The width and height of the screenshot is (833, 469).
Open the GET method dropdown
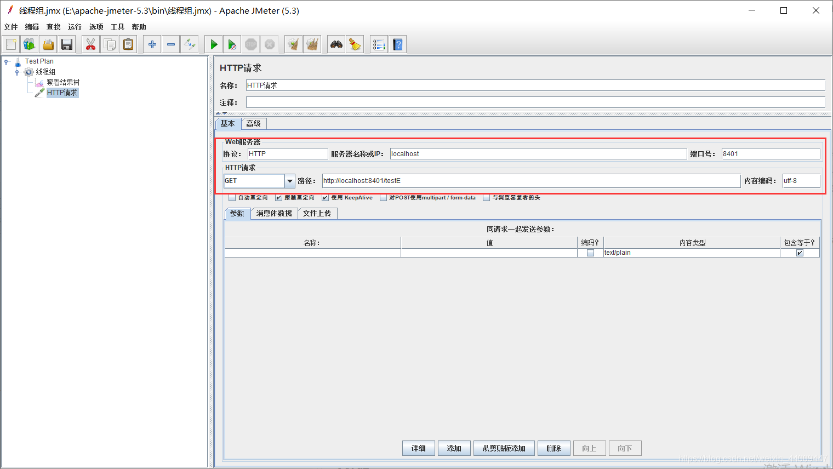pyautogui.click(x=290, y=181)
